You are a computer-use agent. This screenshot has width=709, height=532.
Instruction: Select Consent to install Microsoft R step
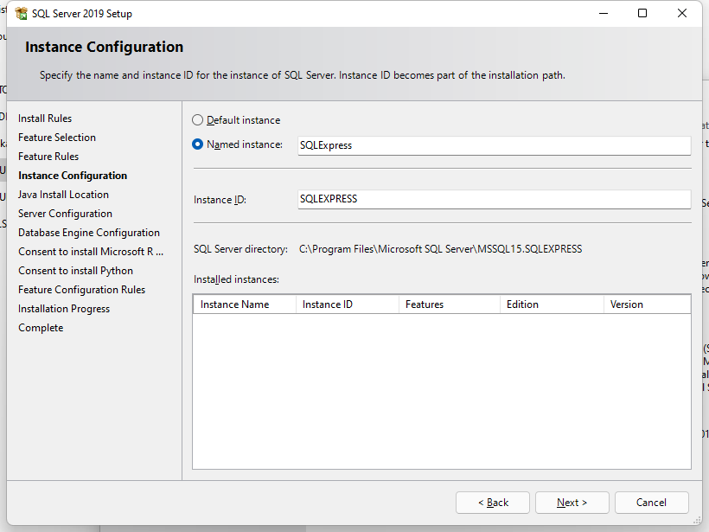[x=91, y=252]
